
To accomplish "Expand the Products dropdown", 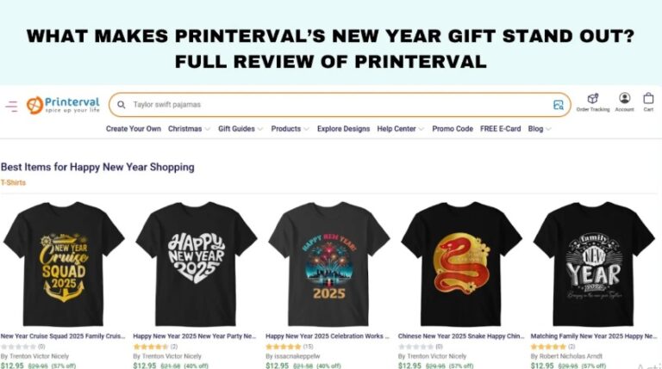I will (x=290, y=129).
